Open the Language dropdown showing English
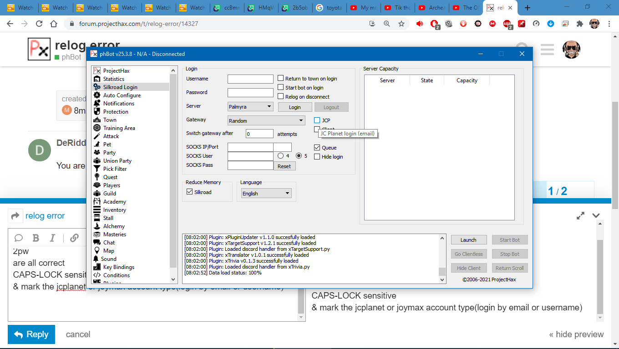Screen dimensions: 619x349 tap(266, 193)
